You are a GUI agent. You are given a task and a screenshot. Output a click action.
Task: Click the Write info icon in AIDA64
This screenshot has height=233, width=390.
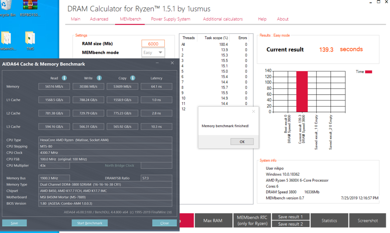[99, 78]
